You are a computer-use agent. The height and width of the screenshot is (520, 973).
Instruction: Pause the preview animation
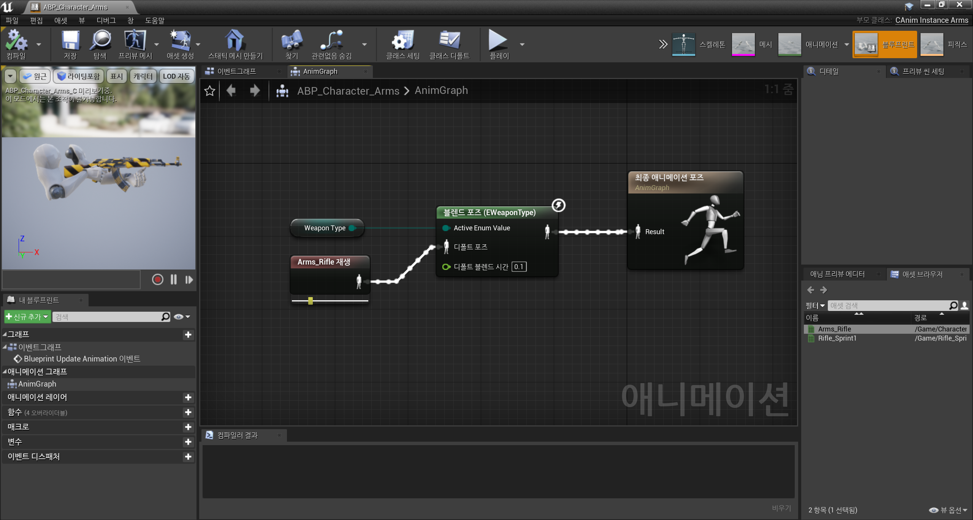click(173, 280)
